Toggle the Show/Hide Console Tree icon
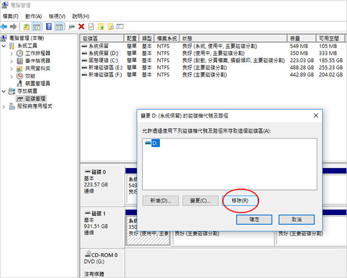 pos(37,27)
